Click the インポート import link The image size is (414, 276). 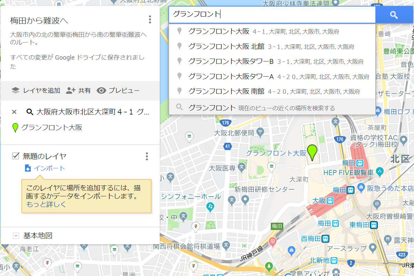coord(49,168)
